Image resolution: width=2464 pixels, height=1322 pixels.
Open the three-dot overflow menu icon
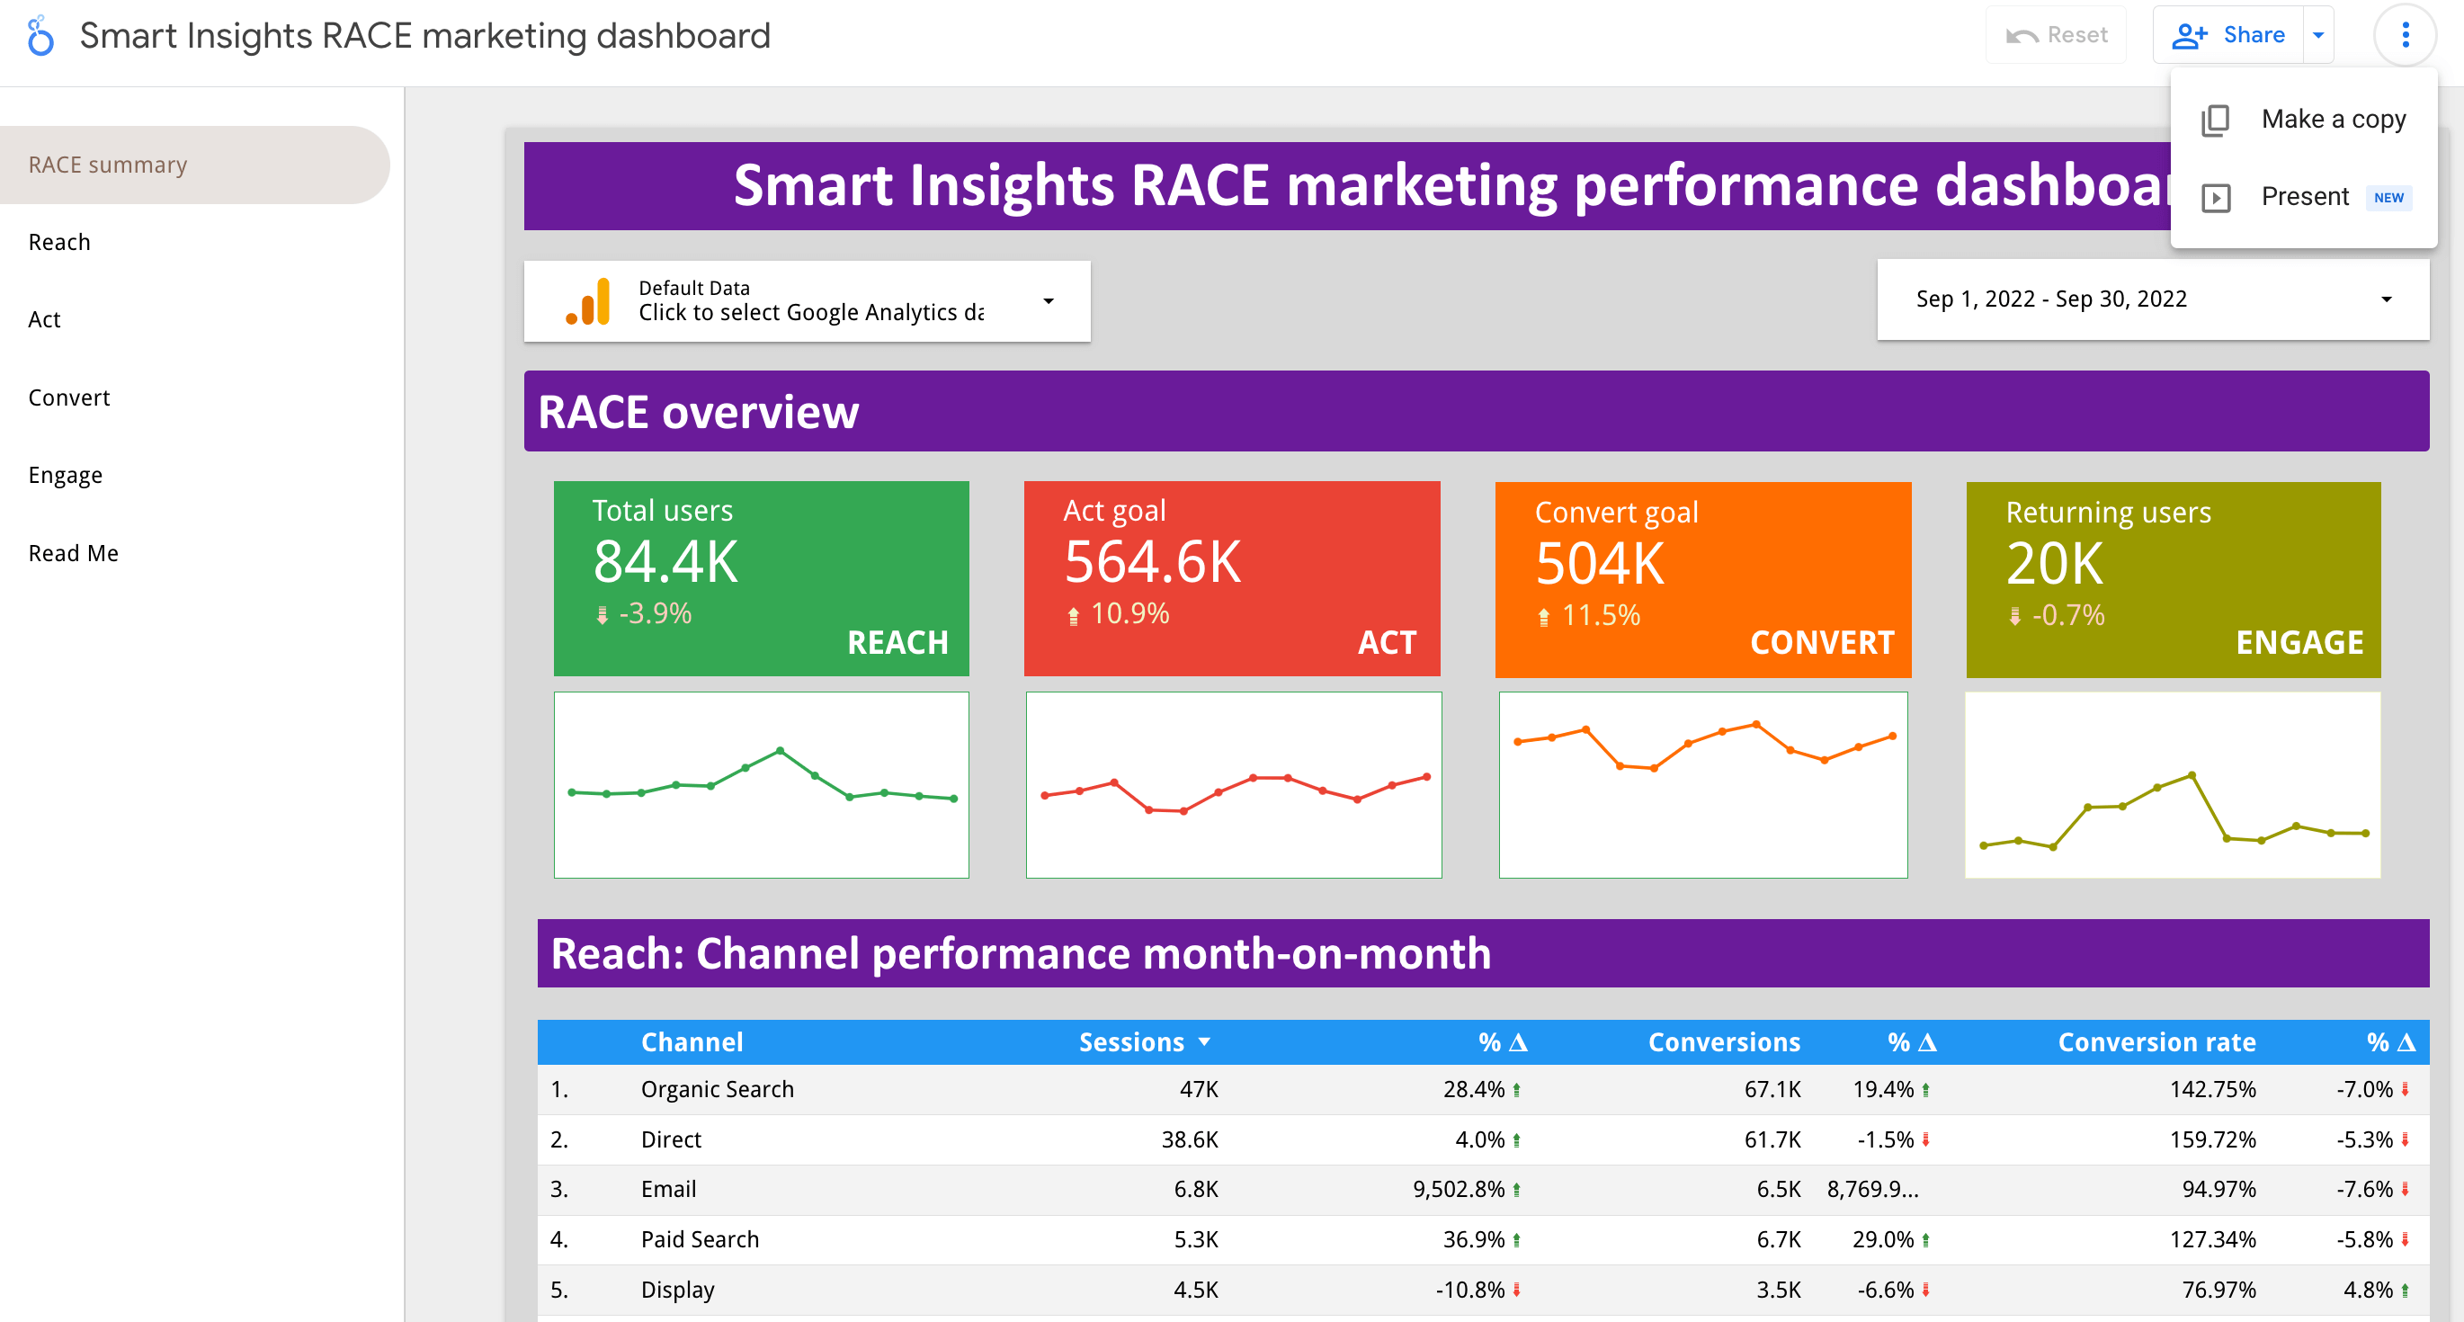[2405, 34]
